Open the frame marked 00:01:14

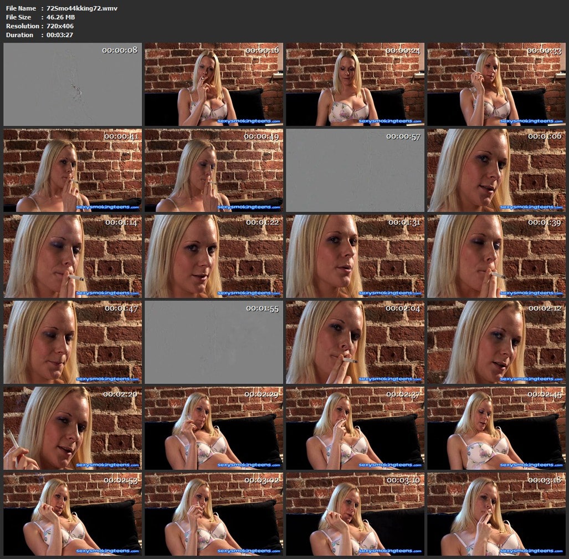tap(73, 256)
